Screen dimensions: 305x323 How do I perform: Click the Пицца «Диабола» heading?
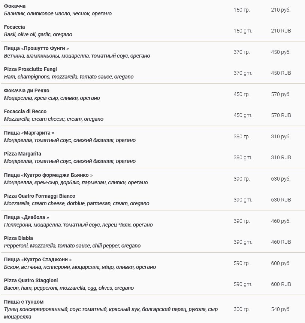pyautogui.click(x=26, y=217)
